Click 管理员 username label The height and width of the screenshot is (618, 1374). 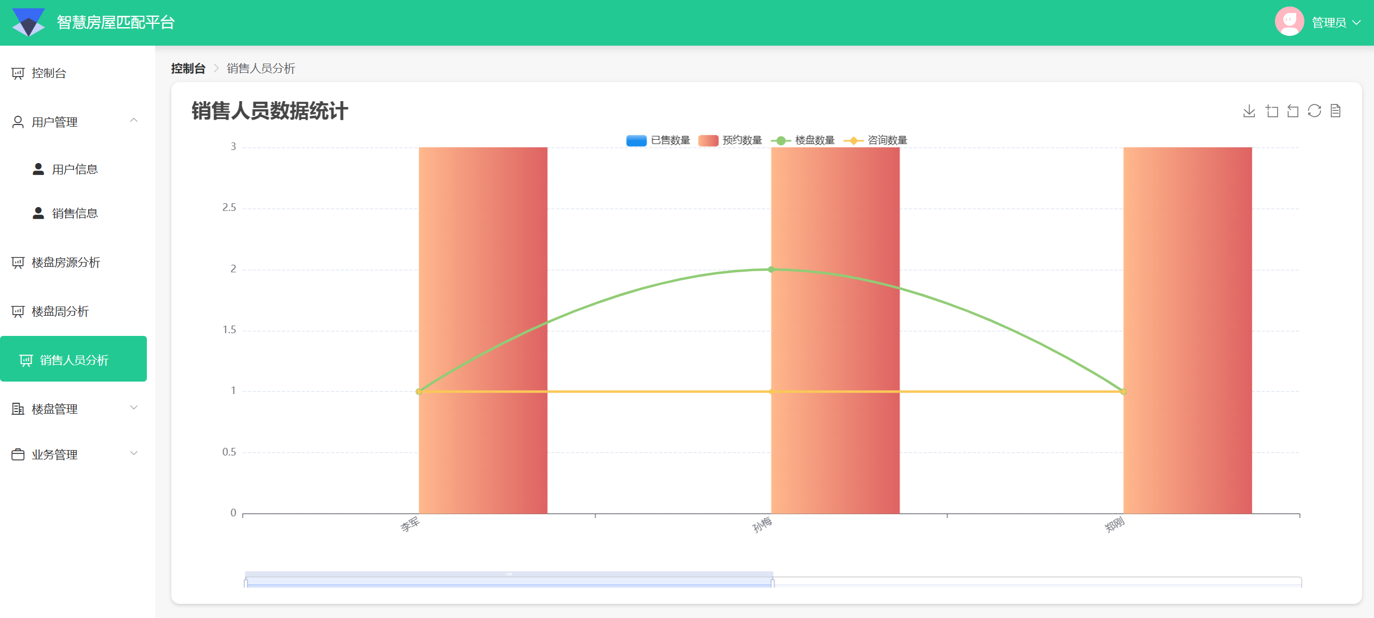[x=1329, y=23]
